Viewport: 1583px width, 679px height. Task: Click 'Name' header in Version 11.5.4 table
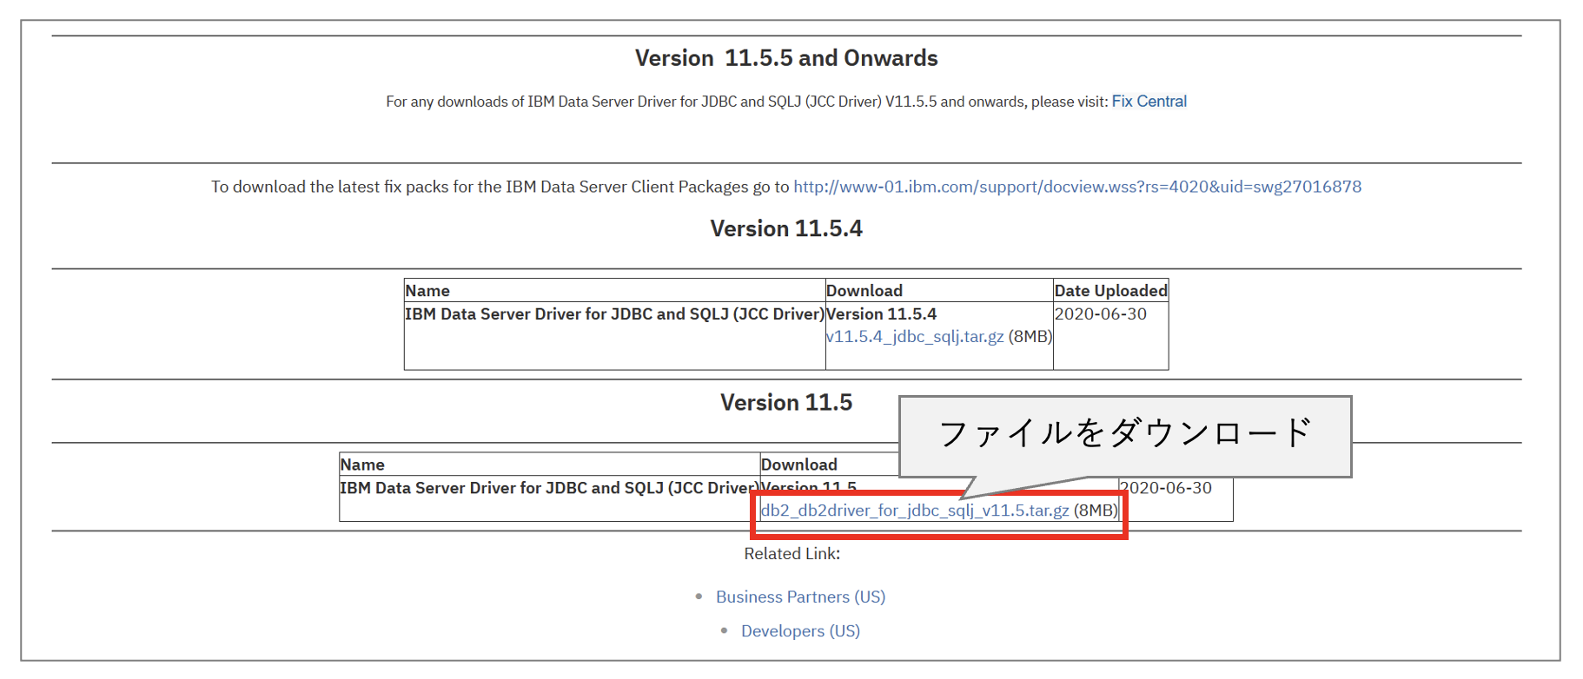[x=427, y=291]
